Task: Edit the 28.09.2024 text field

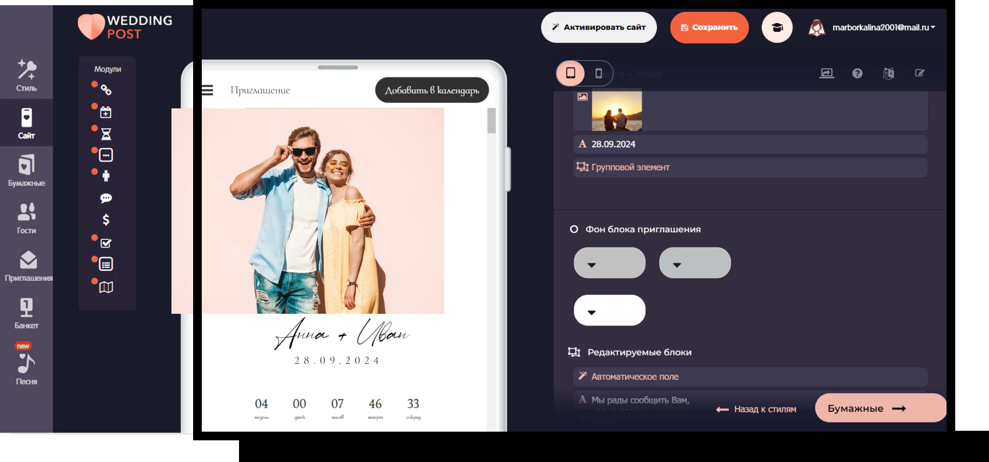Action: [x=750, y=144]
